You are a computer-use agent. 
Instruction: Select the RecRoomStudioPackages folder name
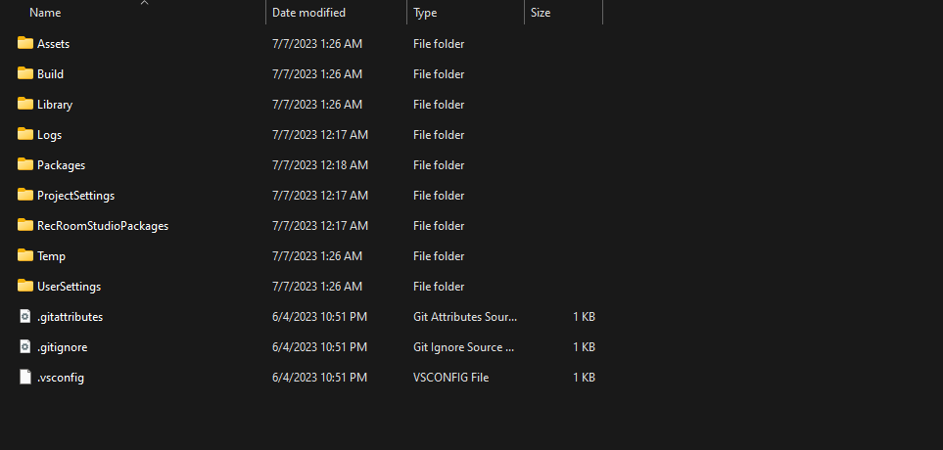pos(103,226)
